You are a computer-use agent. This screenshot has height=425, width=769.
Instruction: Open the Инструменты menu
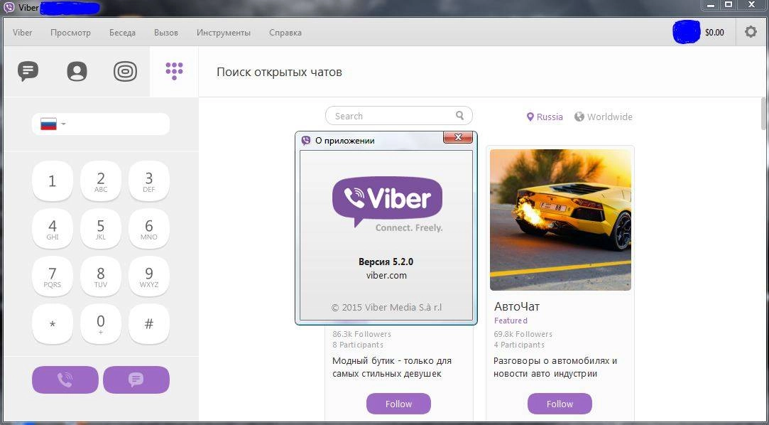coord(224,33)
